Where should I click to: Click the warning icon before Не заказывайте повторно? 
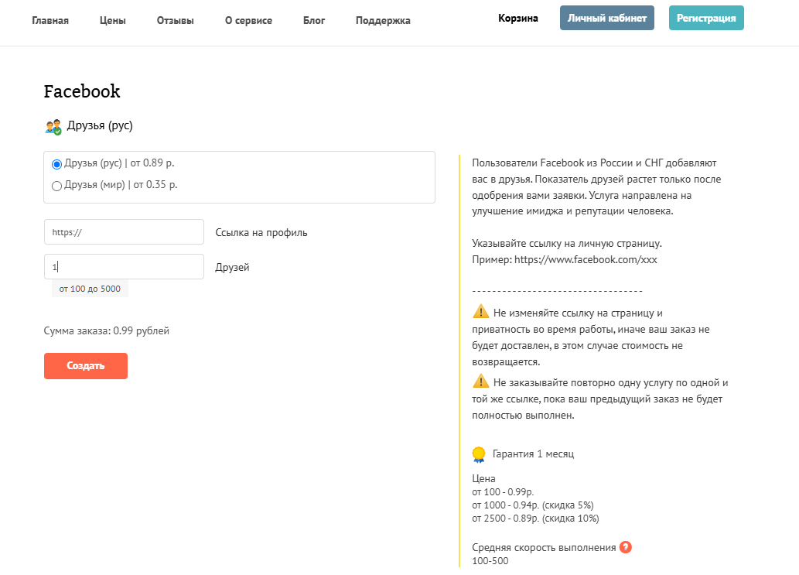click(x=480, y=381)
